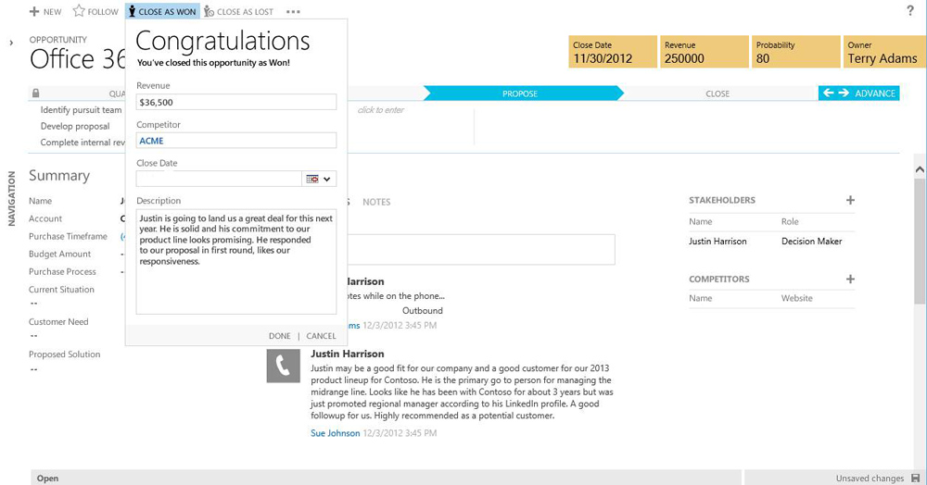This screenshot has width=927, height=485.
Task: Select the Propose stage in process bar
Action: (520, 93)
